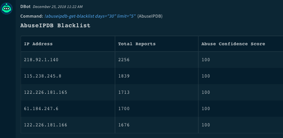Sort by the IP Address column header

pyautogui.click(x=38, y=44)
